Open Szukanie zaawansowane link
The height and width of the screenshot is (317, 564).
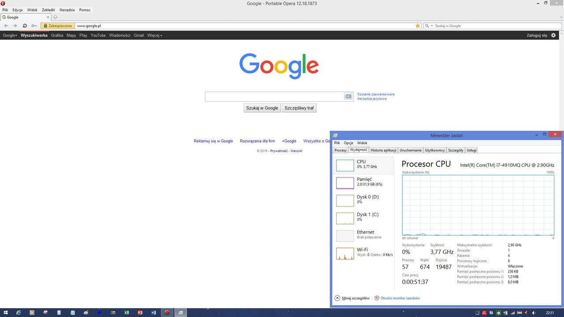[376, 94]
